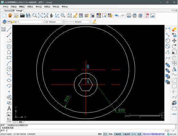Viewport: 178px width, 136px height.
Task: Choose the Text tool marked A
Action: tap(9, 108)
